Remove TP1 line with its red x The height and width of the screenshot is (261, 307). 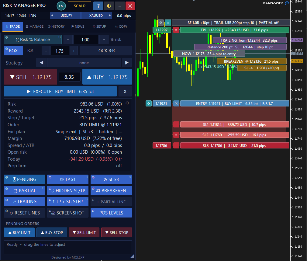176,30
